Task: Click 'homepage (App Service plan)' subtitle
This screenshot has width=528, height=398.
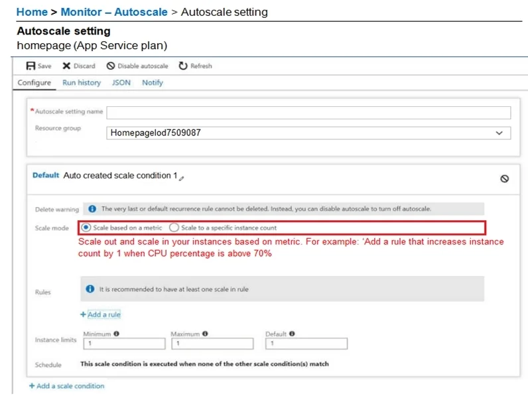Action: click(92, 45)
